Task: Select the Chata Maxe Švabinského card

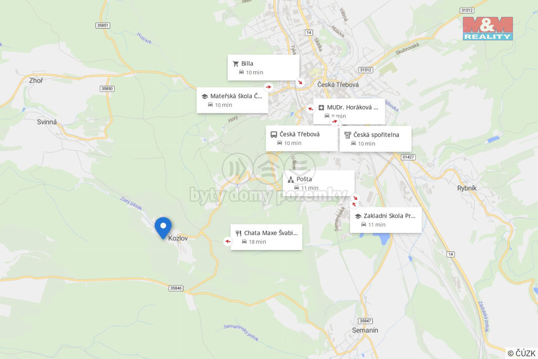Action: [x=266, y=237]
